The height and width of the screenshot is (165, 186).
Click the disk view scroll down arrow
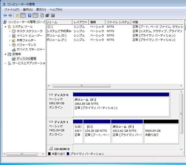point(181,150)
